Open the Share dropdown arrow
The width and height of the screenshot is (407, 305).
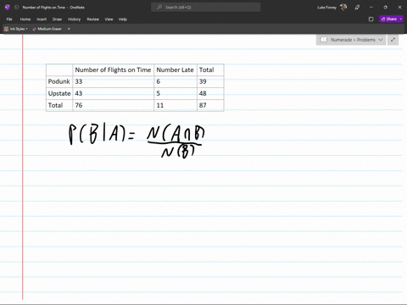[x=401, y=19]
